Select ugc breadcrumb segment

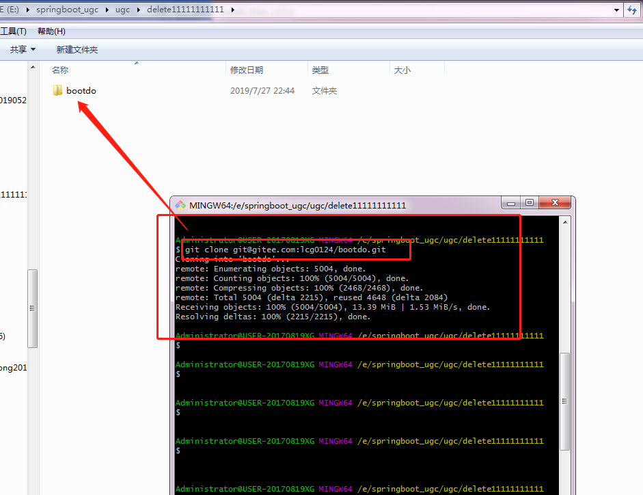(x=122, y=10)
